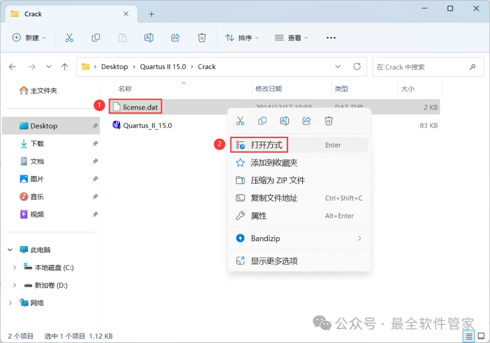Click the license.dat file icon

(x=117, y=107)
